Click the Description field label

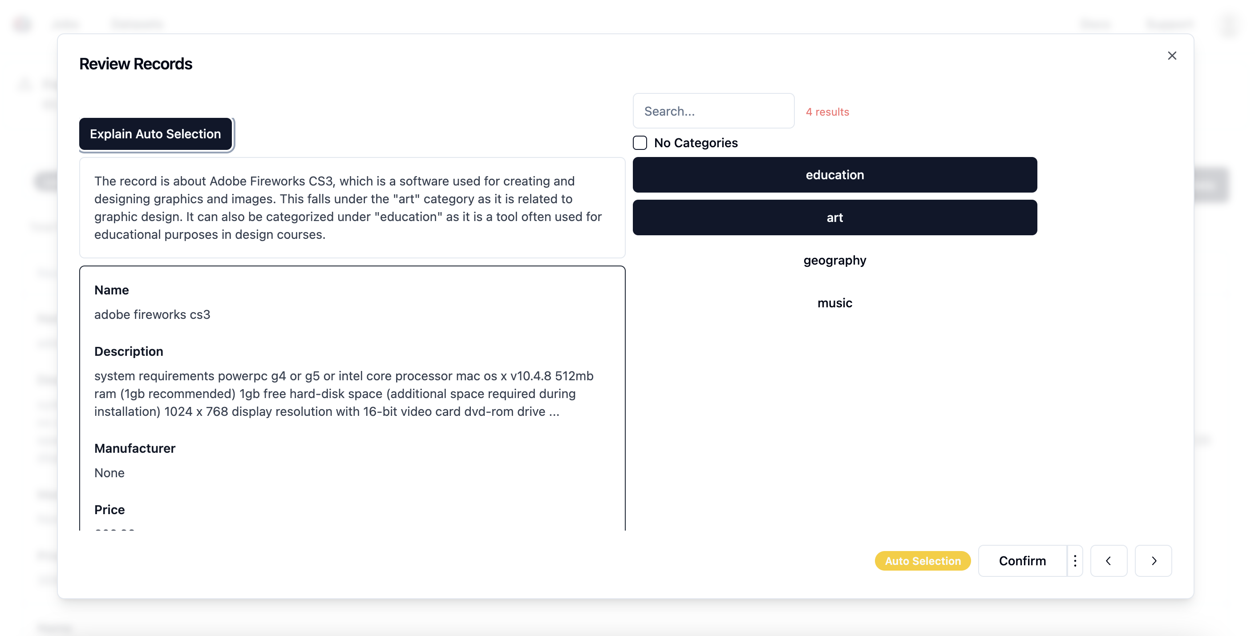coord(129,352)
